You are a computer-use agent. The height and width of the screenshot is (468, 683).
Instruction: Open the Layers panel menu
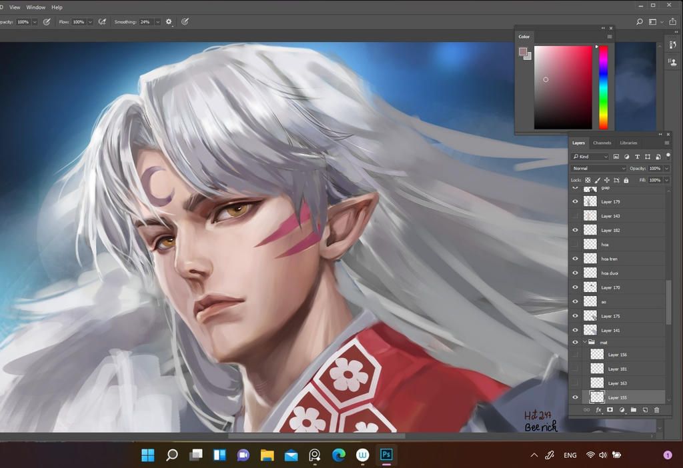(666, 143)
